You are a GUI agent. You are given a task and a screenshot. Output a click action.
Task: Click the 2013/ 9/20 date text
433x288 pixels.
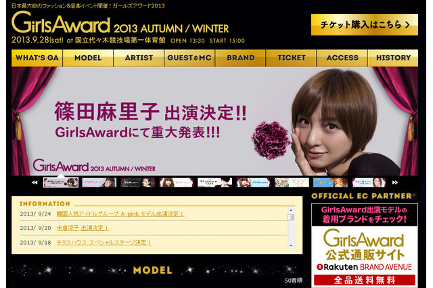tap(35, 228)
